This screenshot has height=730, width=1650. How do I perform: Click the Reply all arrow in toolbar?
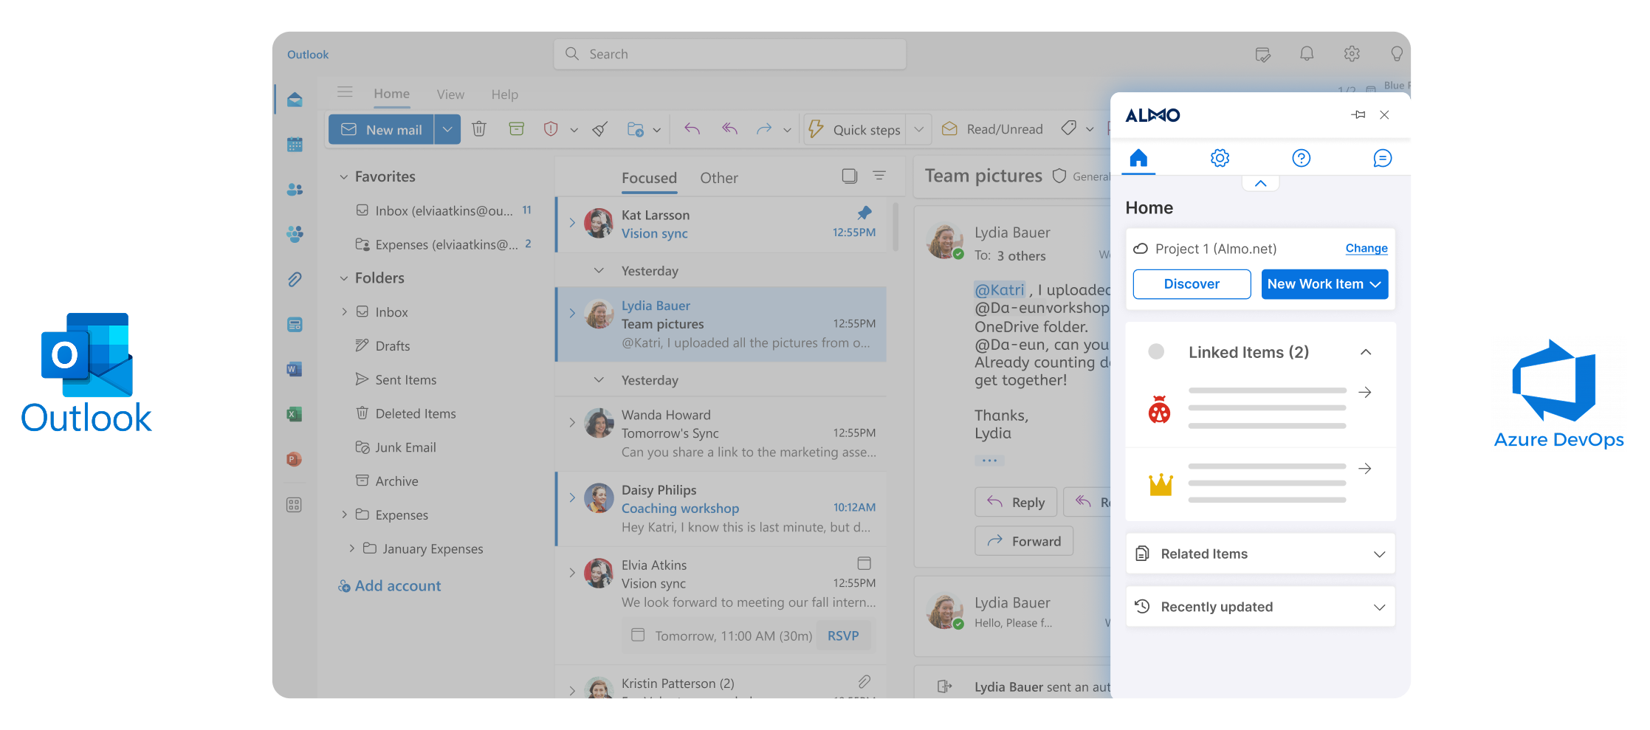coord(729,129)
